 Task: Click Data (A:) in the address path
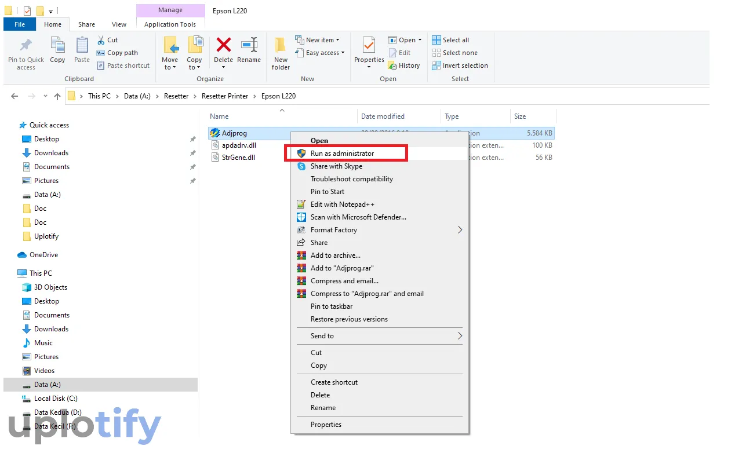[x=137, y=96]
